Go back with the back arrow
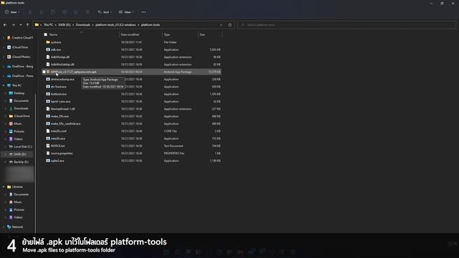This screenshot has width=459, height=258. (x=5, y=25)
